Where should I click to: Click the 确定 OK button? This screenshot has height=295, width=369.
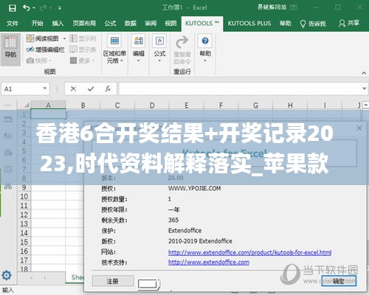pyautogui.click(x=339, y=281)
